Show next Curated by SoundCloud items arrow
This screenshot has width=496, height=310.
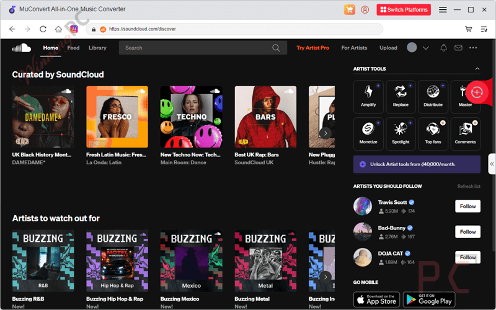coord(325,133)
